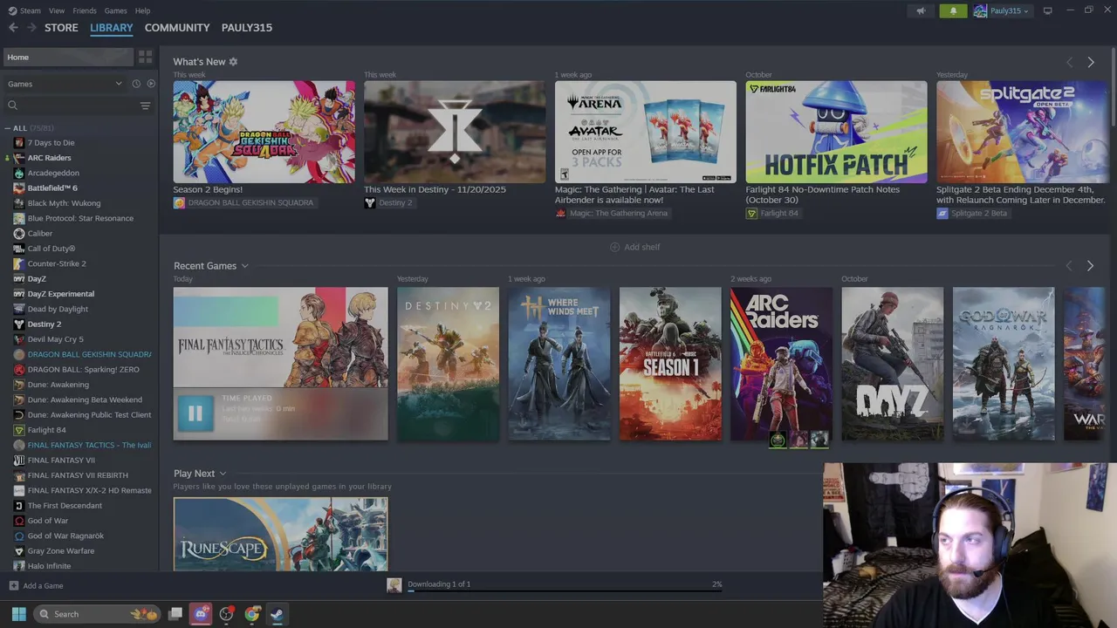Open the Games filter dropdown

tap(65, 84)
